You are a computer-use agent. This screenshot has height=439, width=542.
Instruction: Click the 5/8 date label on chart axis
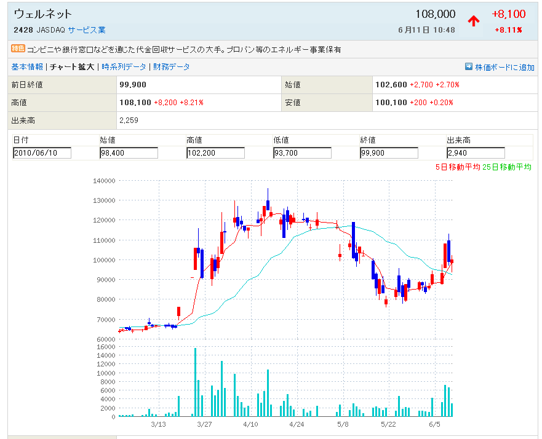[x=343, y=424]
